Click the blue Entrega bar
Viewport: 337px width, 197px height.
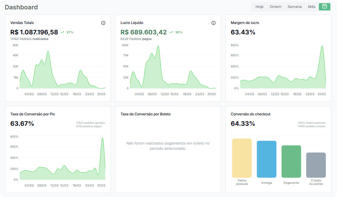tap(267, 159)
